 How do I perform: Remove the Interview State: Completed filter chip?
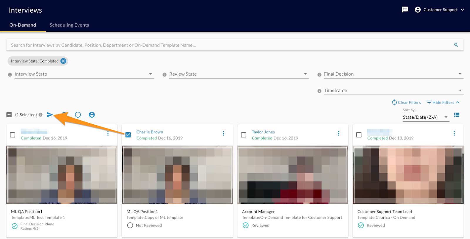click(63, 61)
